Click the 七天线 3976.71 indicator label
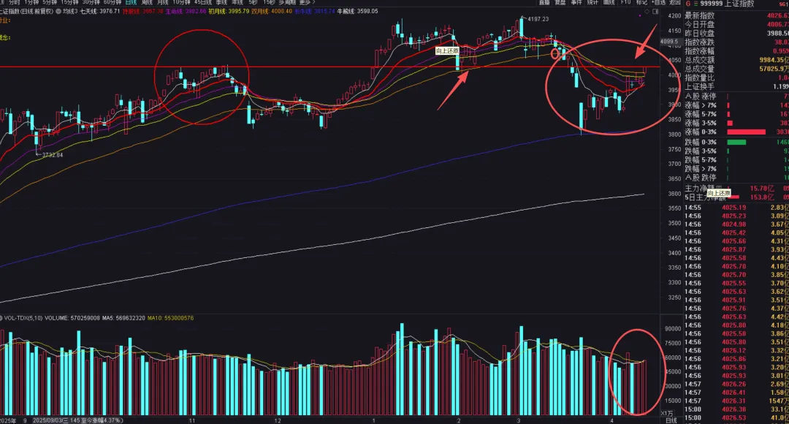Screen dimensions: 789x424 point(99,11)
